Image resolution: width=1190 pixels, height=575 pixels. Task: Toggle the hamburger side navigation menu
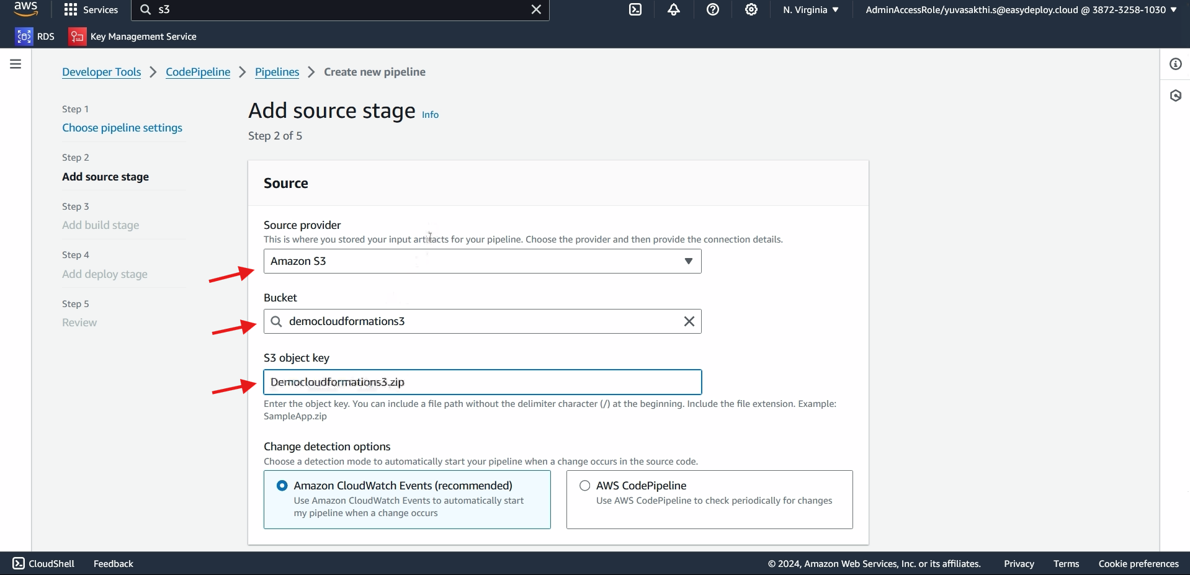(x=16, y=64)
